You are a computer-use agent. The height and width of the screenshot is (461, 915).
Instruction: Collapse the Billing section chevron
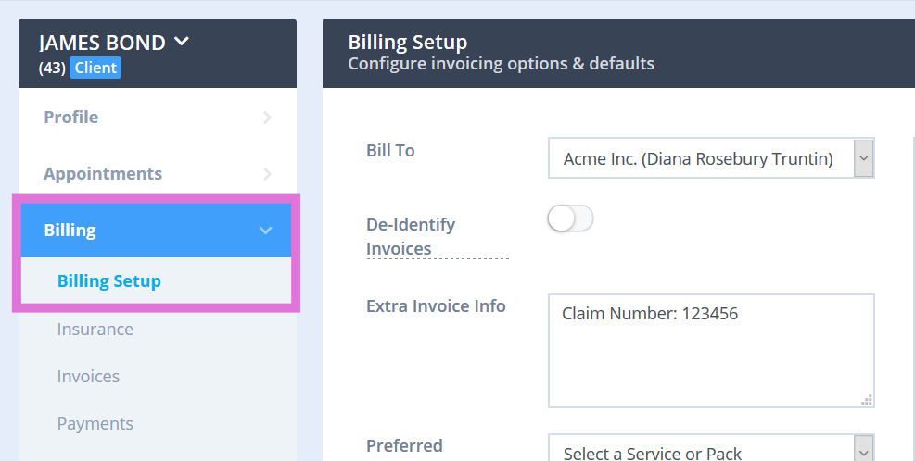point(266,230)
